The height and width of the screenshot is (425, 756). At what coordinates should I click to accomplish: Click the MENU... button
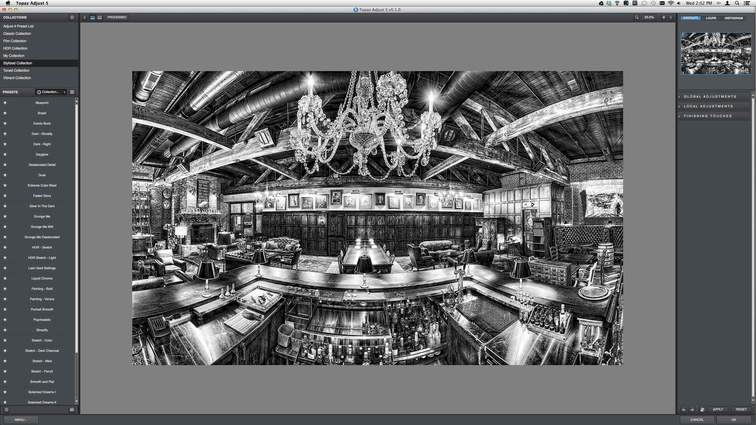point(21,420)
